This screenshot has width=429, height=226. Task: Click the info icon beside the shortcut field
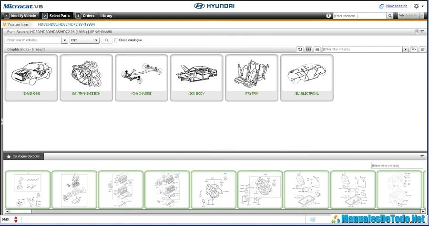pos(328,16)
